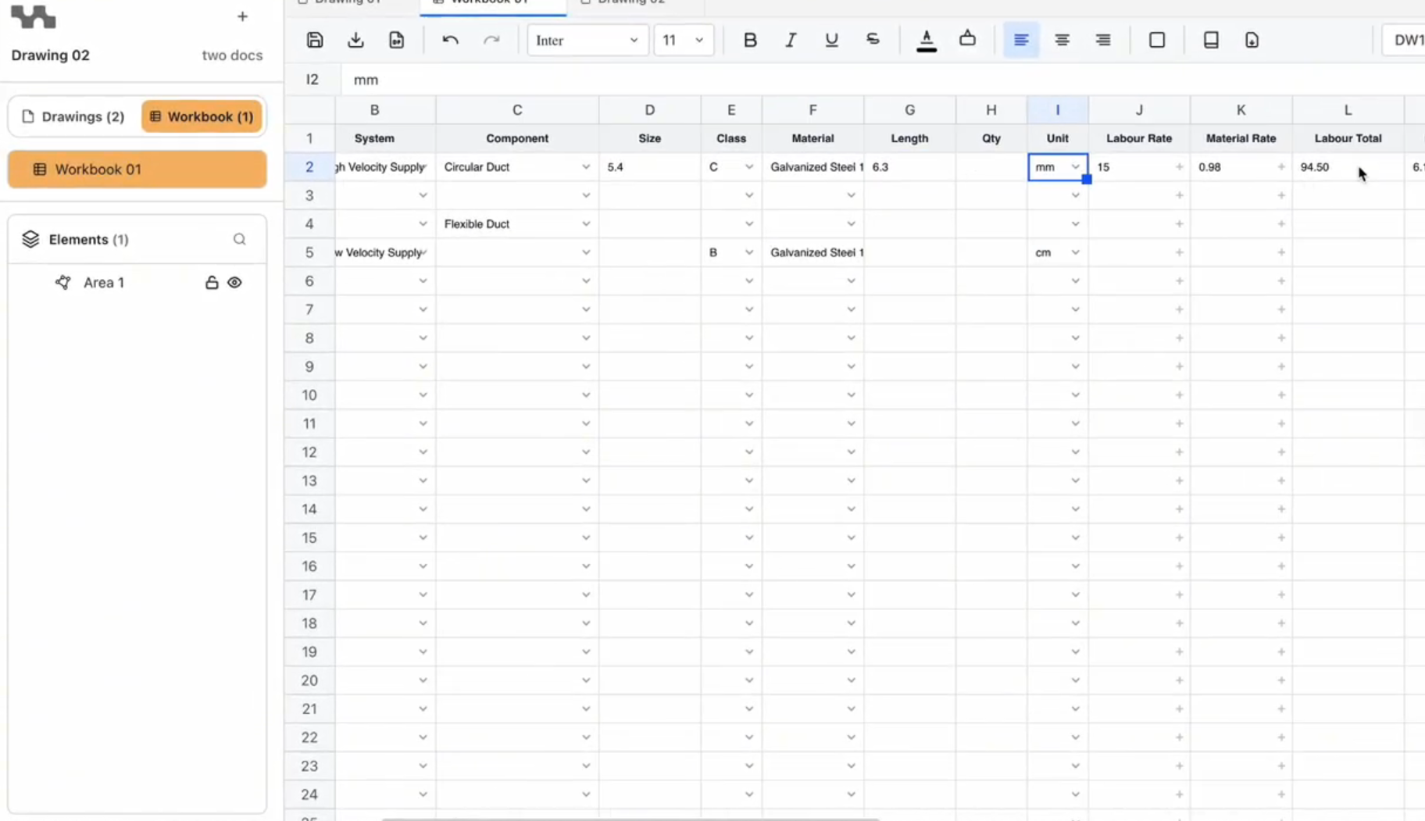
Task: Search elements with the magnifier icon
Action: (x=239, y=239)
